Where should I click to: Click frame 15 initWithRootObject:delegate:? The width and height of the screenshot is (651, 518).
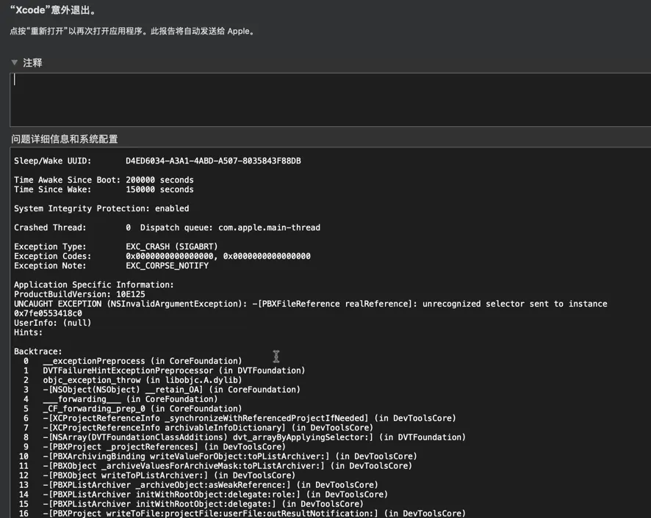coord(191,504)
